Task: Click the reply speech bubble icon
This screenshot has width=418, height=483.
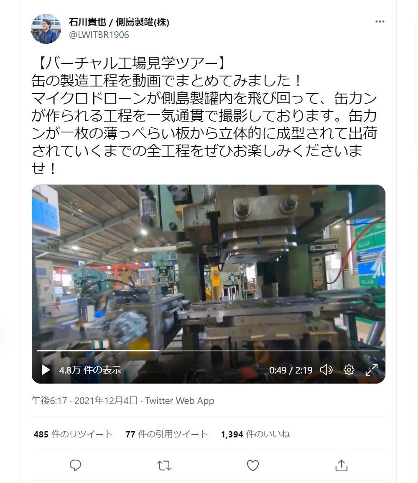Action: tap(75, 465)
